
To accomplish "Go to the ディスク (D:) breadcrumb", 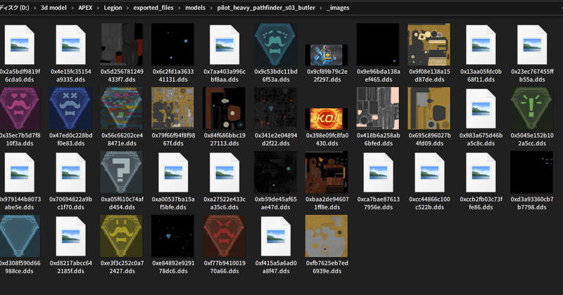I will click(14, 8).
